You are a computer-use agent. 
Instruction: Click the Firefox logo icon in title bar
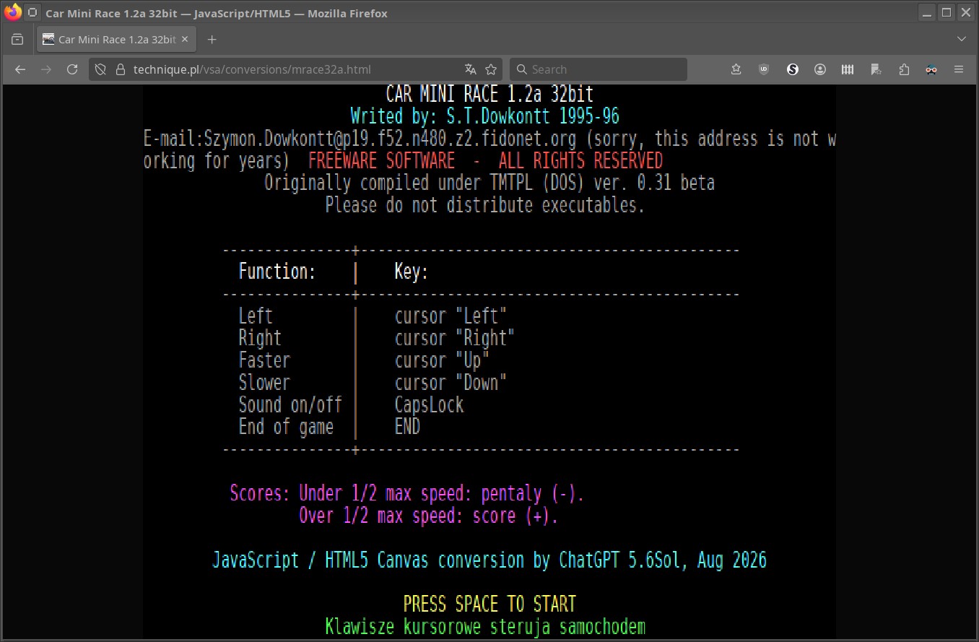(13, 12)
